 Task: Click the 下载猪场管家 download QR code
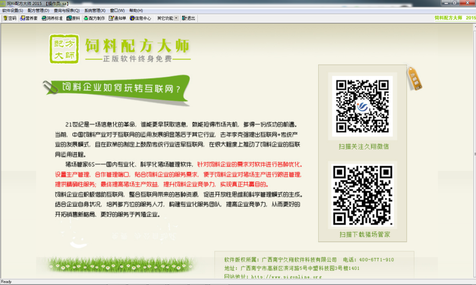click(363, 195)
